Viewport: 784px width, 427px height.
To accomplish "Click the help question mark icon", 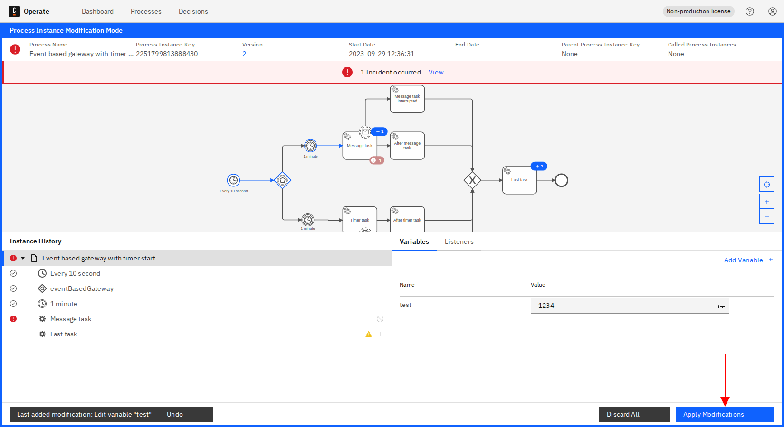I will 750,11.
